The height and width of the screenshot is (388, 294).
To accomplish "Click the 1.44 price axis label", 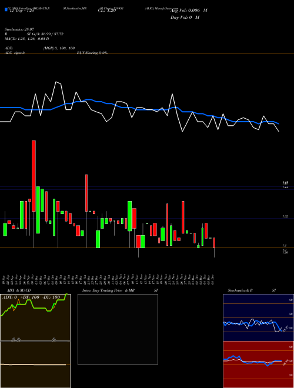I will tap(285, 188).
